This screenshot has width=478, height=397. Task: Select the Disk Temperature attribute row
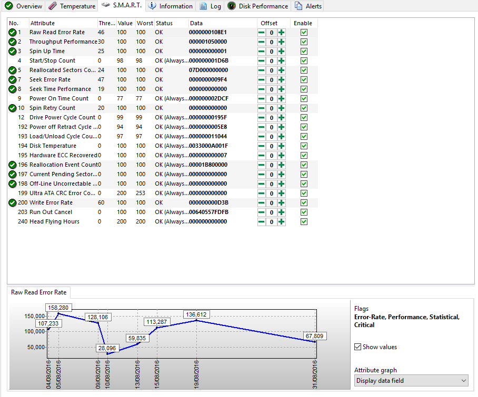click(x=163, y=146)
